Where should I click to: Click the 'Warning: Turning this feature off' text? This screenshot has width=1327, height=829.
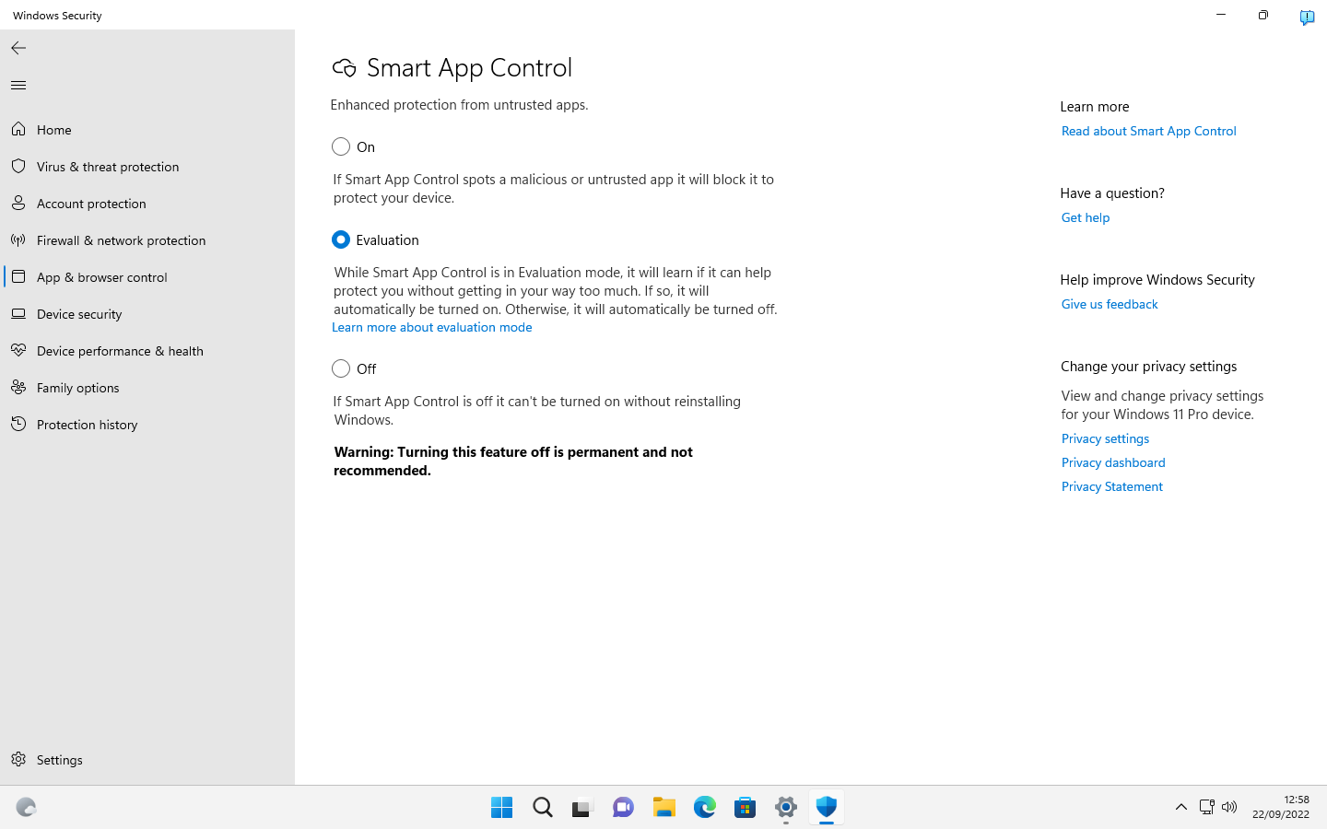tap(513, 461)
